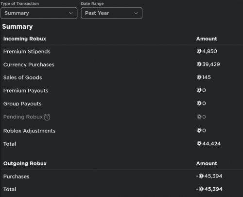
Task: Click chevron arrow in Summary dropdown
Action: (71, 13)
